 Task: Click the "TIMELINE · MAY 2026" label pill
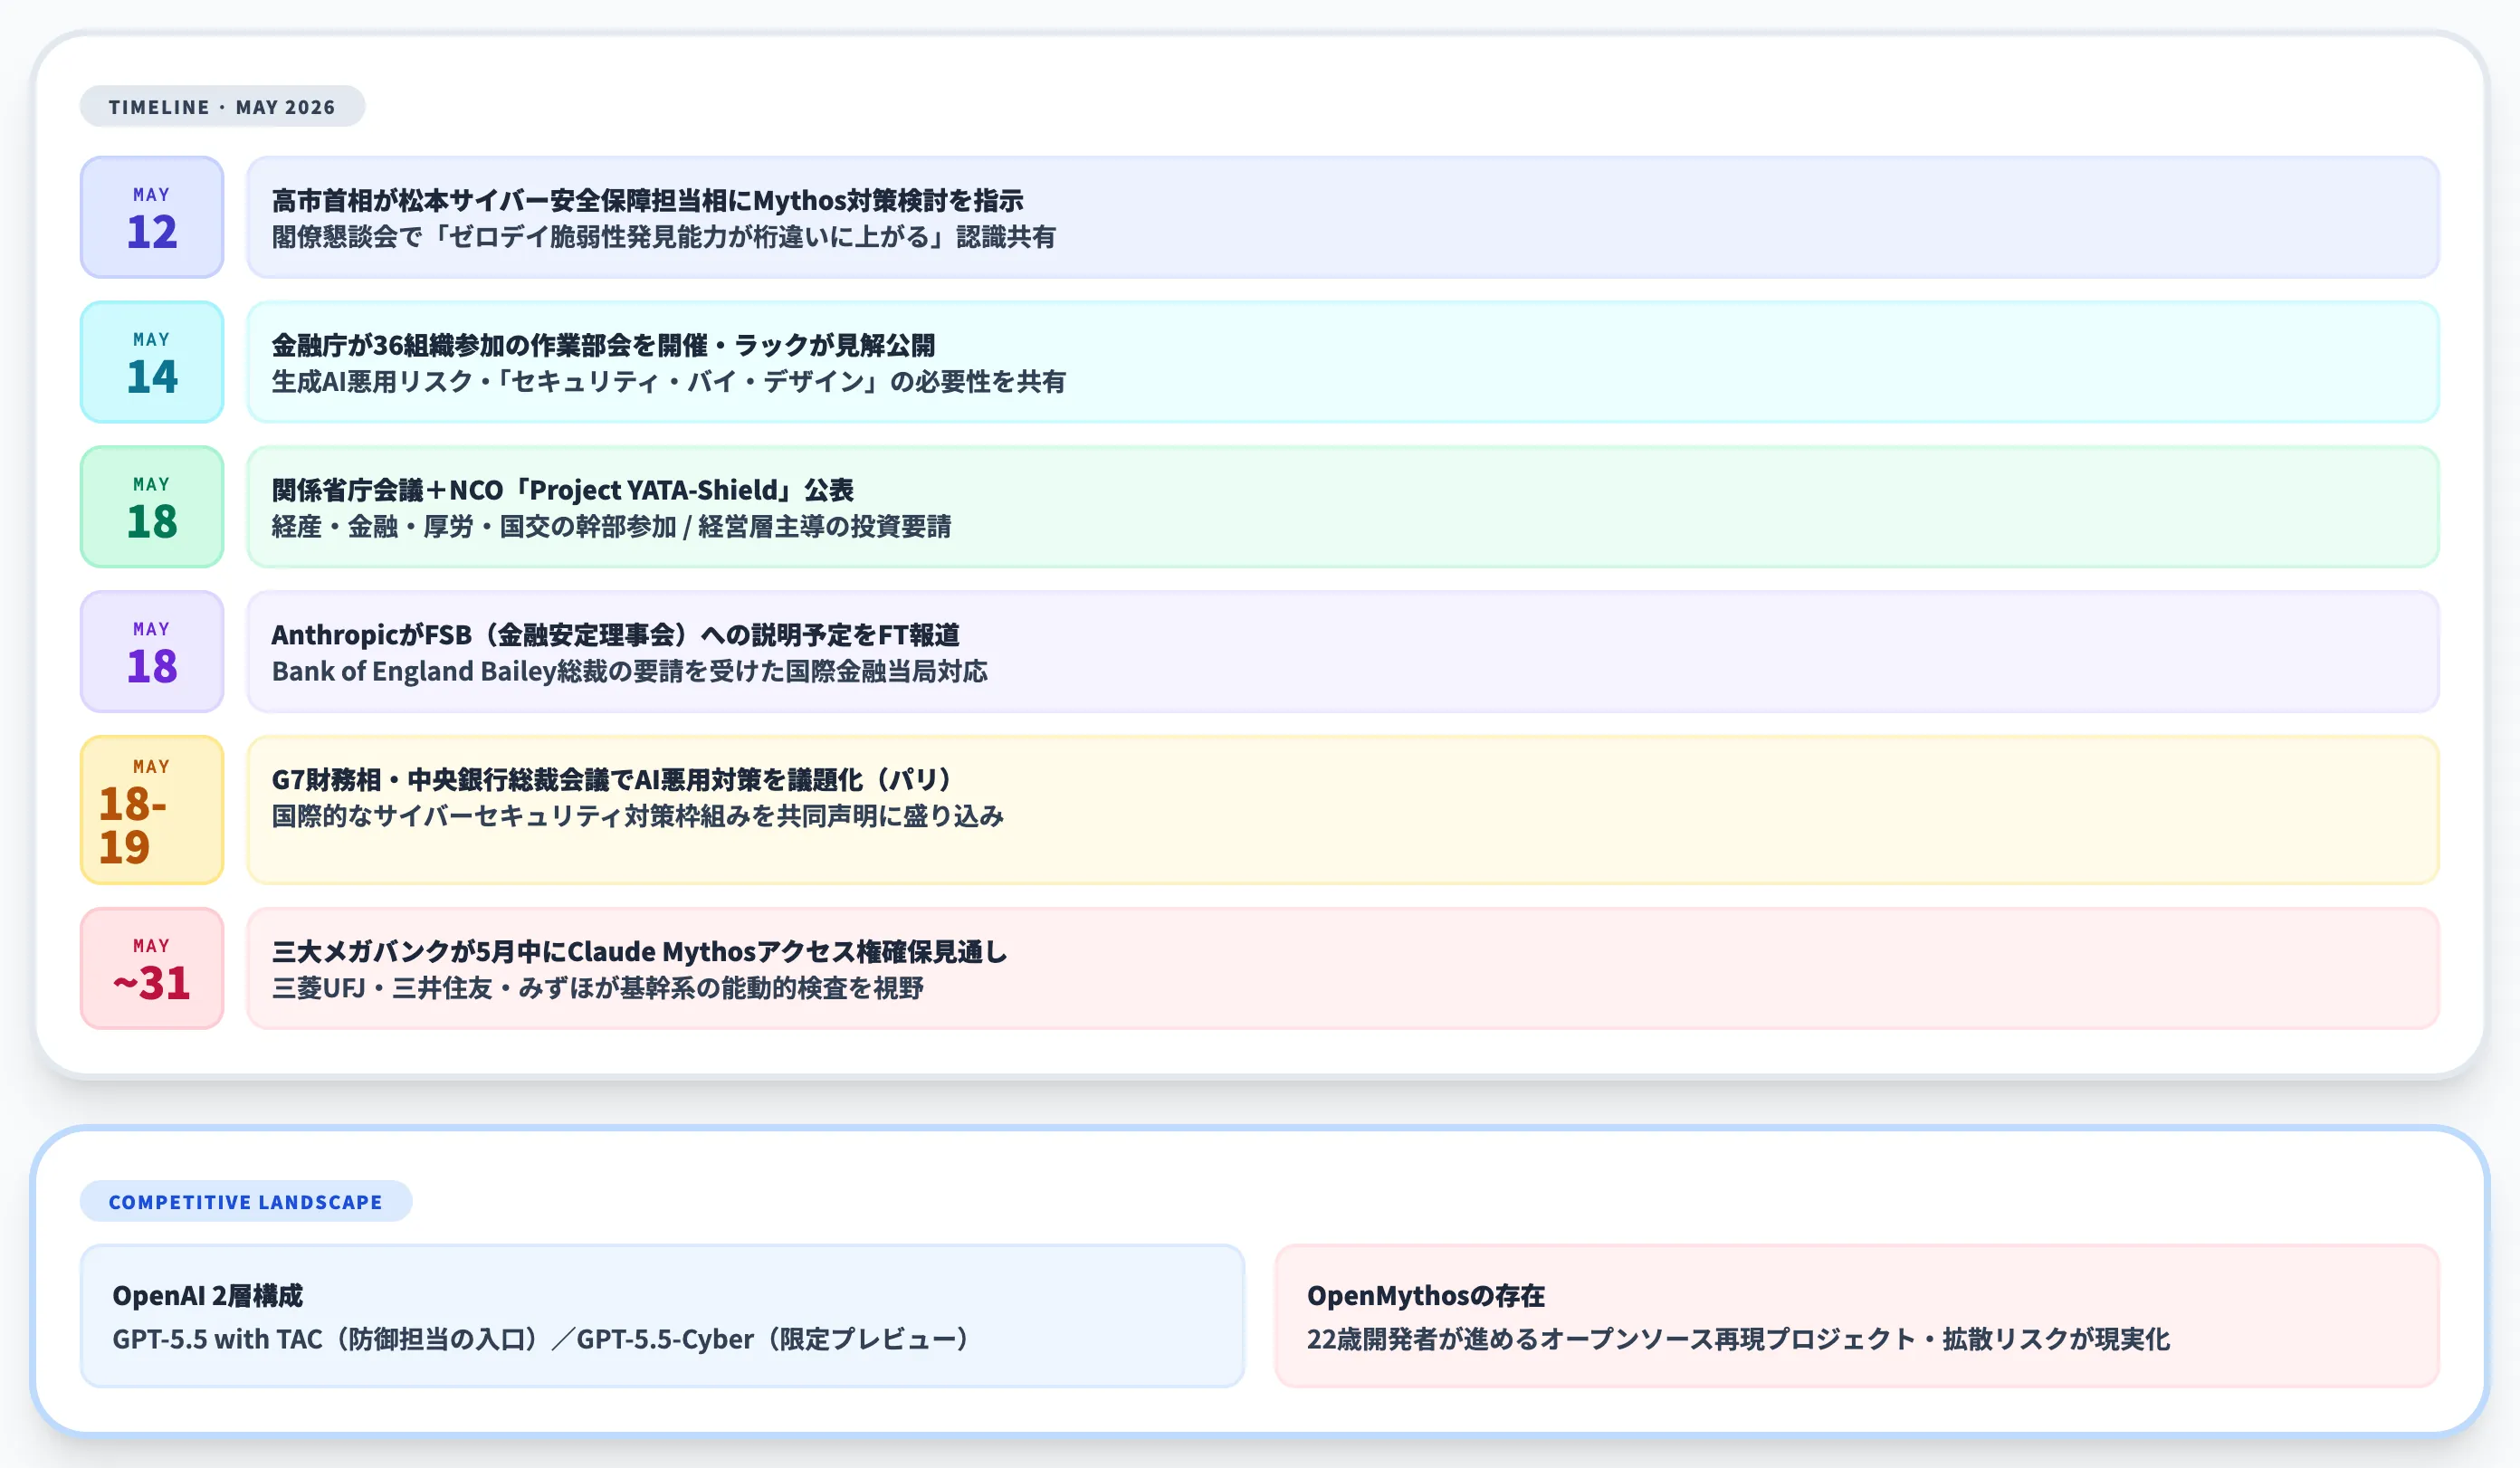(222, 106)
